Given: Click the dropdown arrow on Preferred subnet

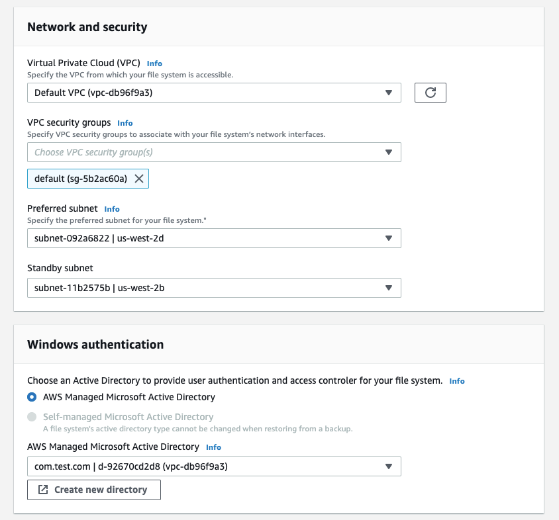Looking at the screenshot, I should point(389,238).
